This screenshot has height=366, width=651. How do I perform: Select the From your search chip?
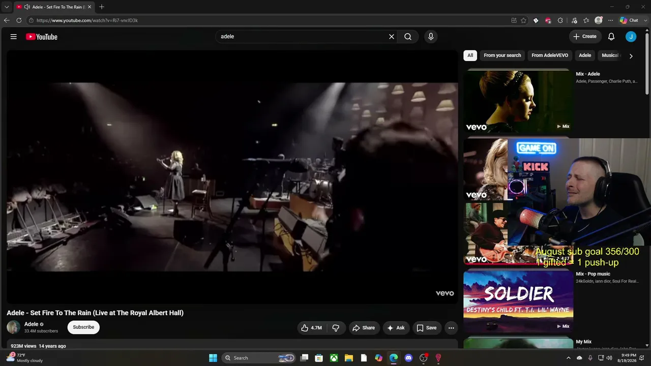(x=502, y=55)
